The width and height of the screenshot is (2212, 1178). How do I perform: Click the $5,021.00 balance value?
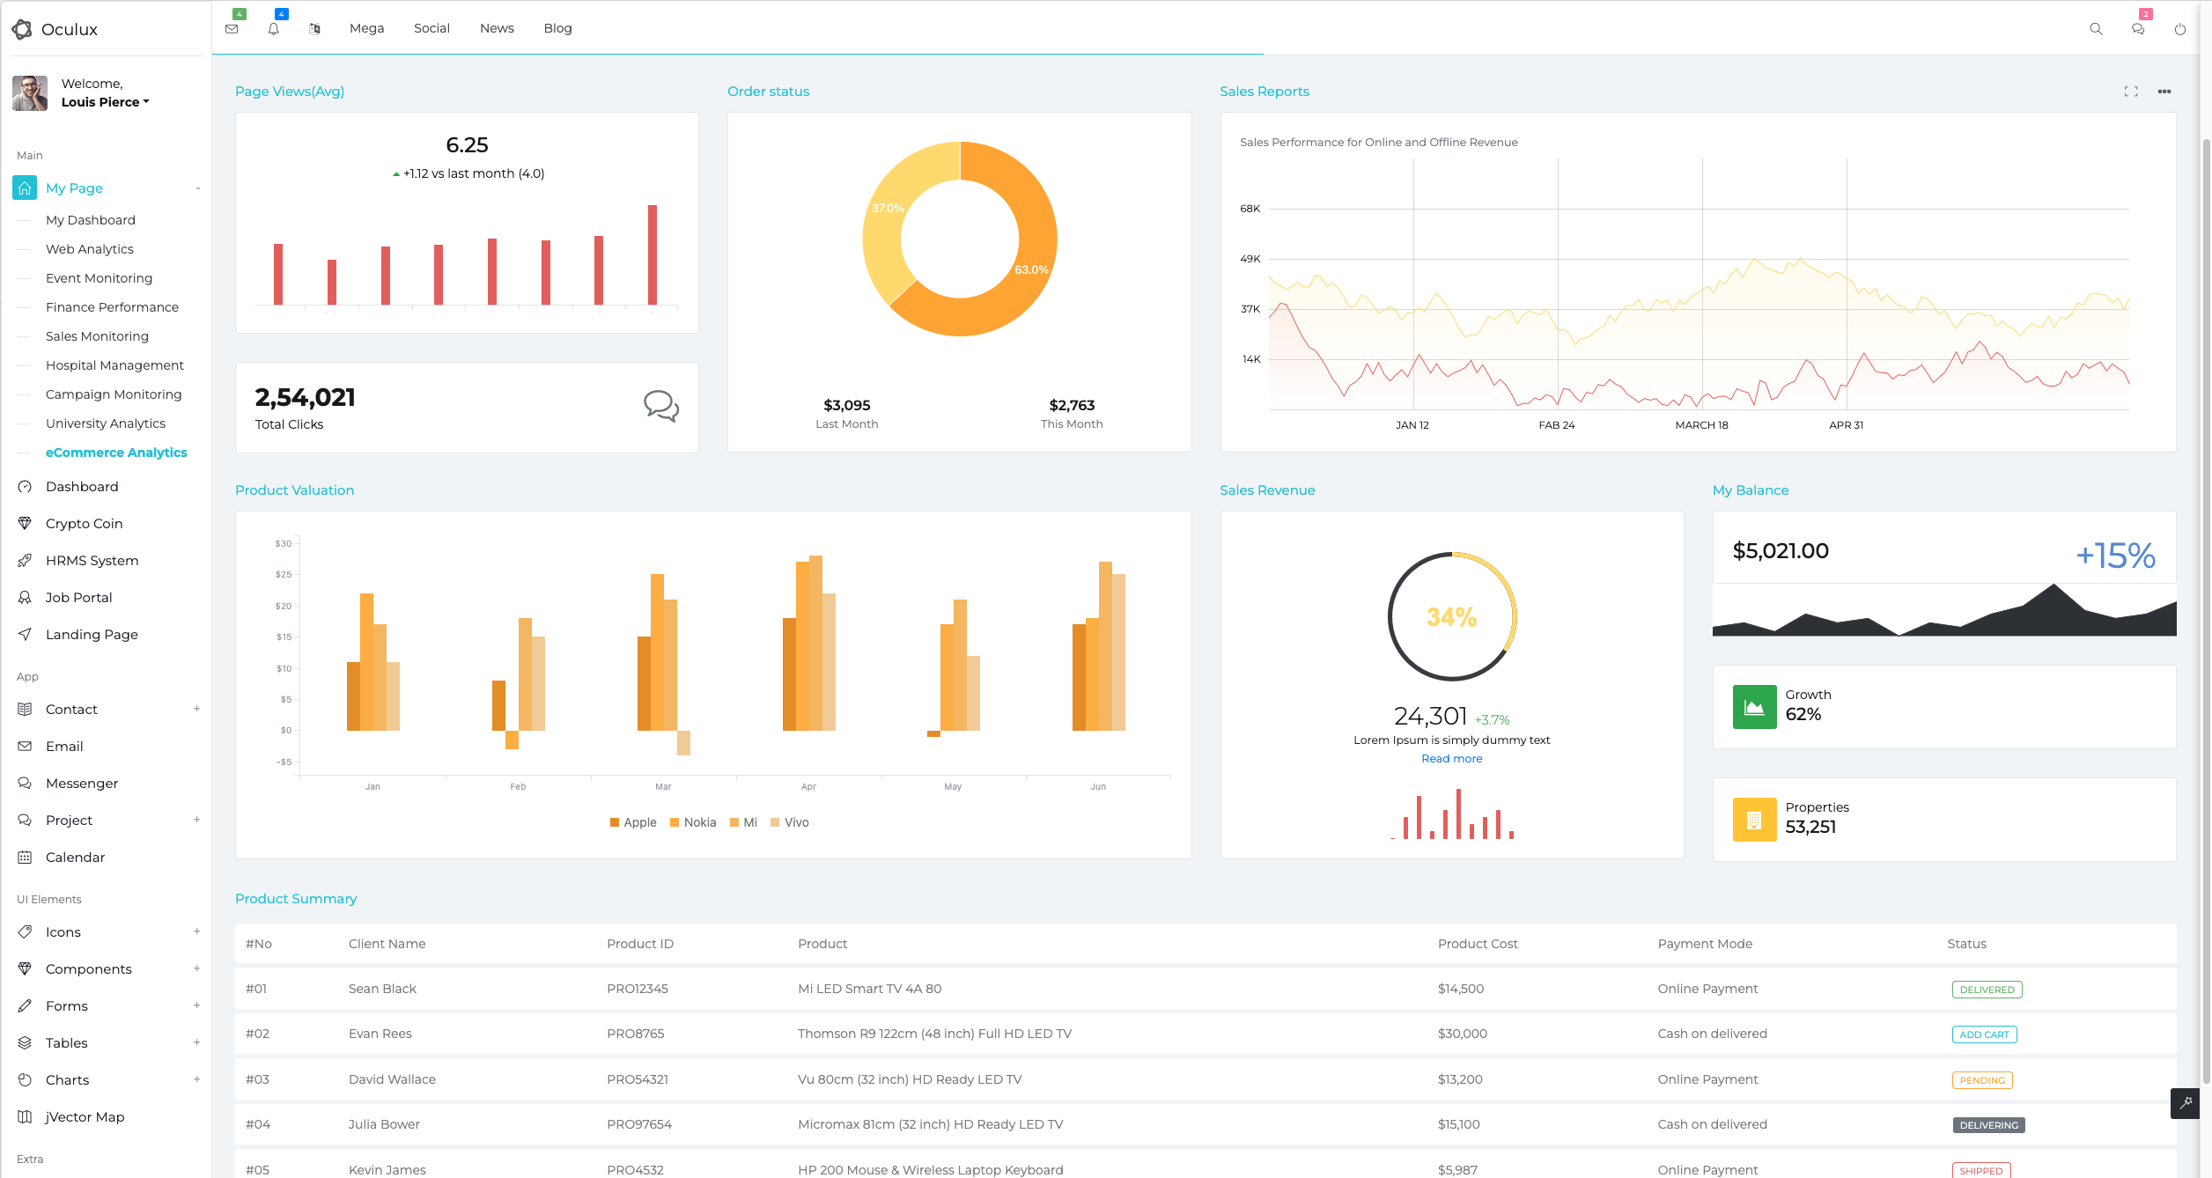[x=1781, y=551]
